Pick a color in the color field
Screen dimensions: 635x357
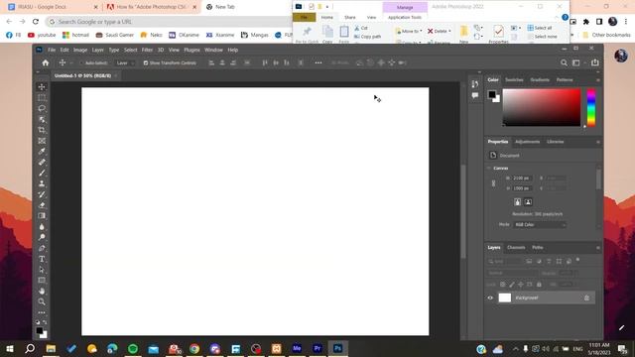tap(542, 108)
